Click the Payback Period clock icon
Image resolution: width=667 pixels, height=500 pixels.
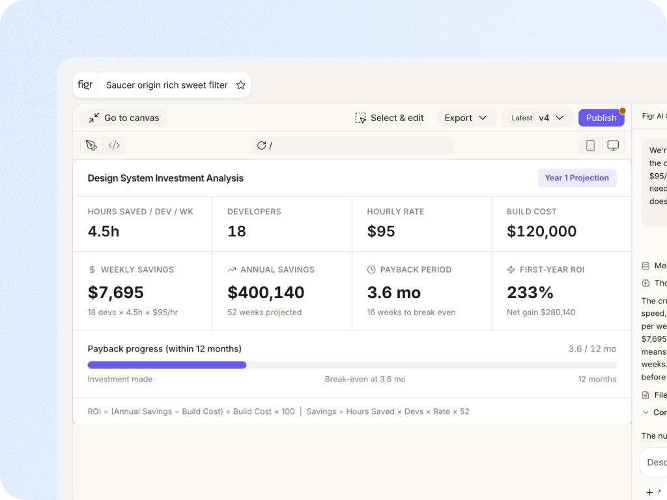[x=371, y=270]
